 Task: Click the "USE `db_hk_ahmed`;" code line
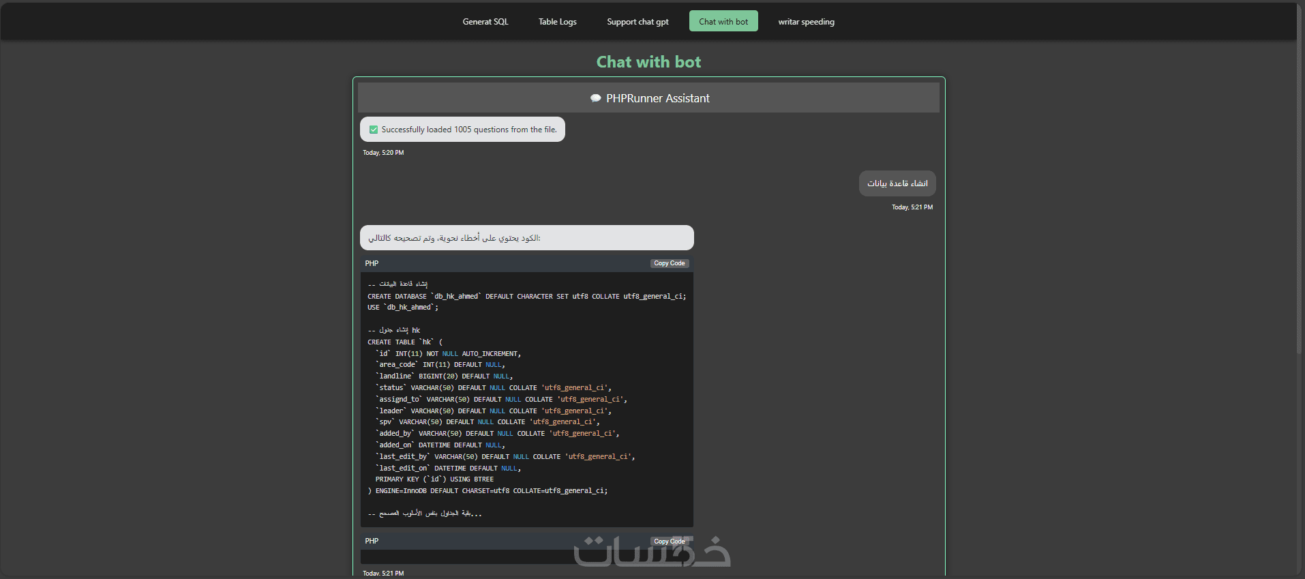click(x=403, y=308)
